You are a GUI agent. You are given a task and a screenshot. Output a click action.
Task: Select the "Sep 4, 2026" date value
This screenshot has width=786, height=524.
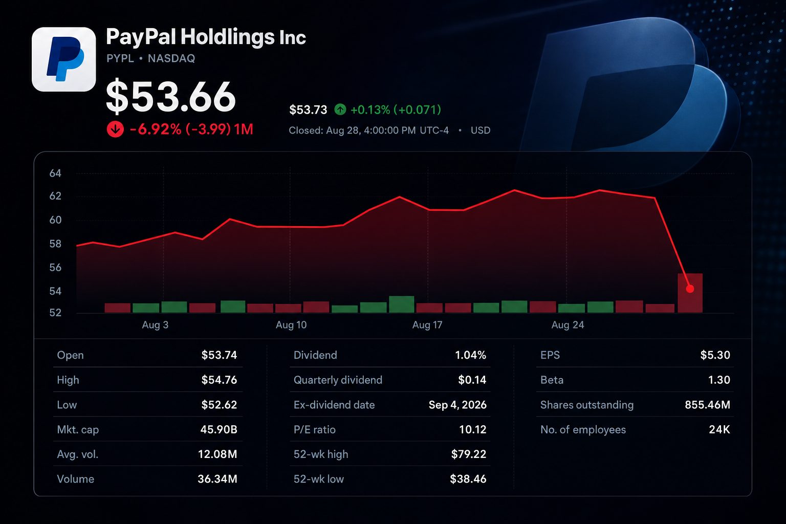pos(457,405)
